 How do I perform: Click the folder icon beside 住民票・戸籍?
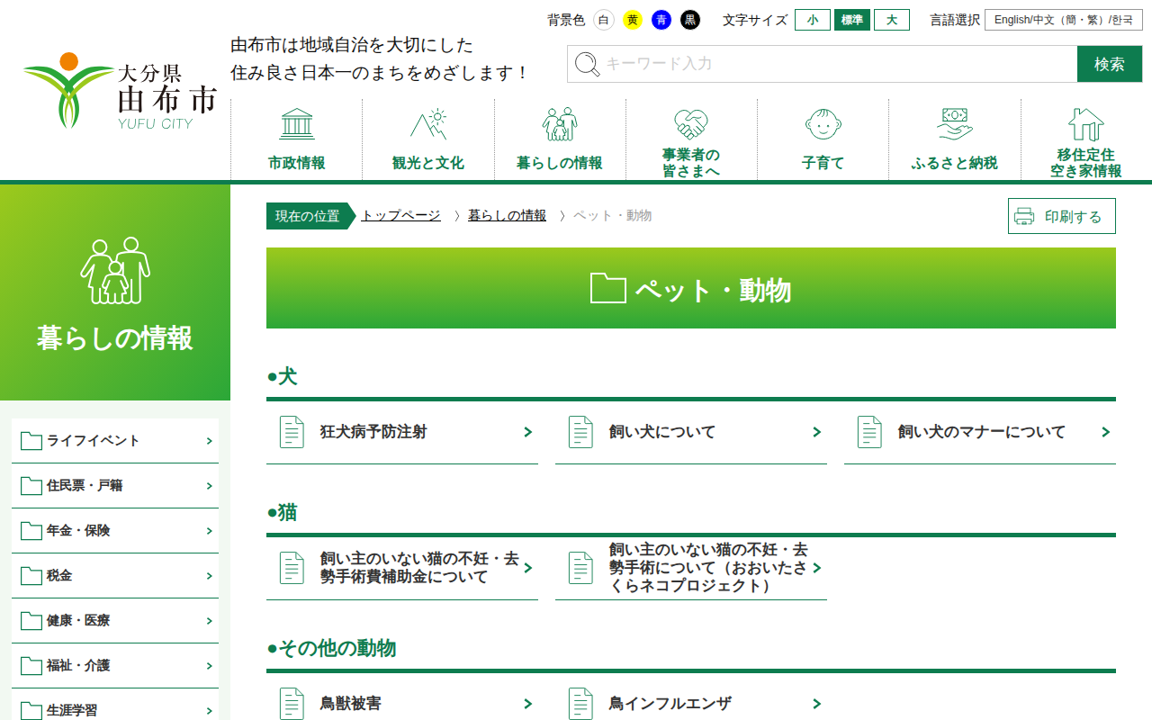(31, 486)
